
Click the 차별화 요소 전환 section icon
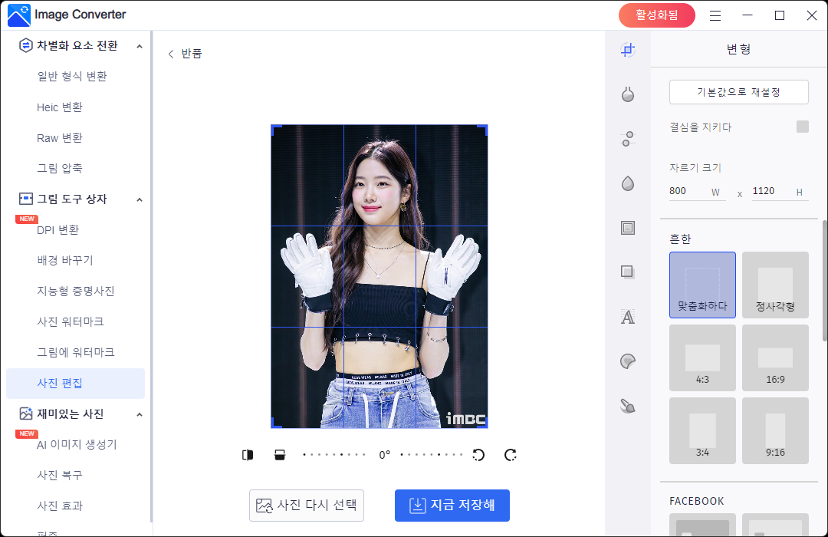tap(25, 45)
